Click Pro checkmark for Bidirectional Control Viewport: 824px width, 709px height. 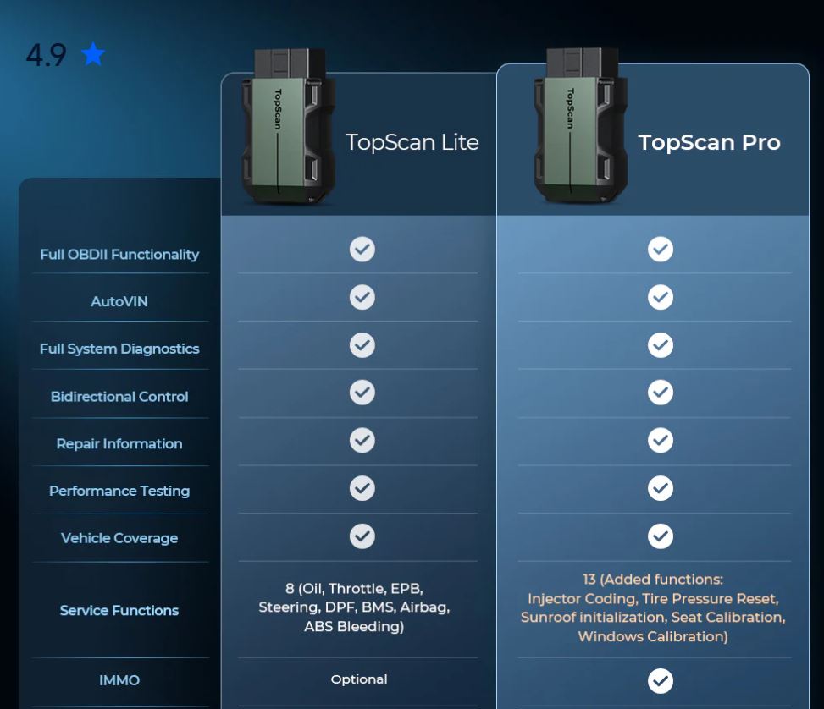pos(661,392)
